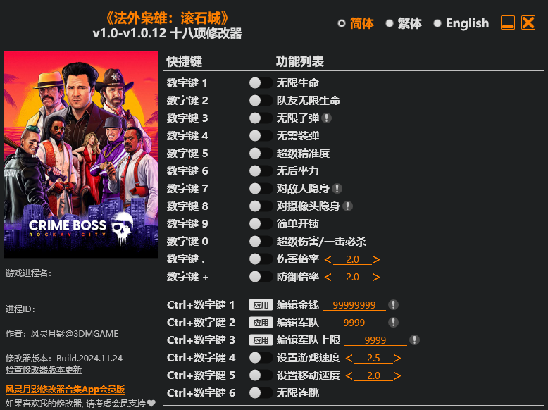Open 检查修改器版本更新 link
548x410 pixels.
44,370
